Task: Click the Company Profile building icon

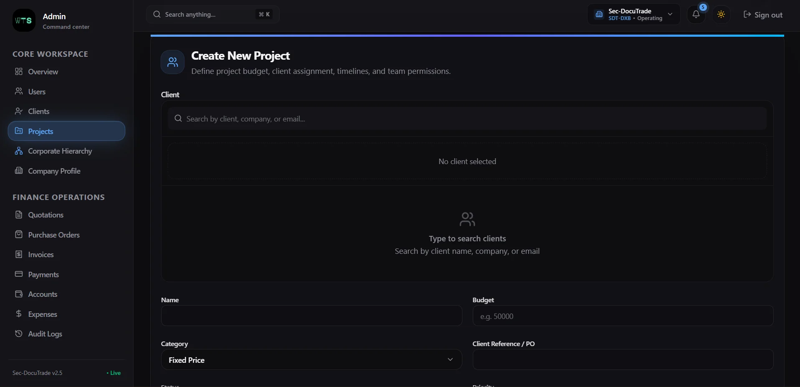Action: coord(19,171)
